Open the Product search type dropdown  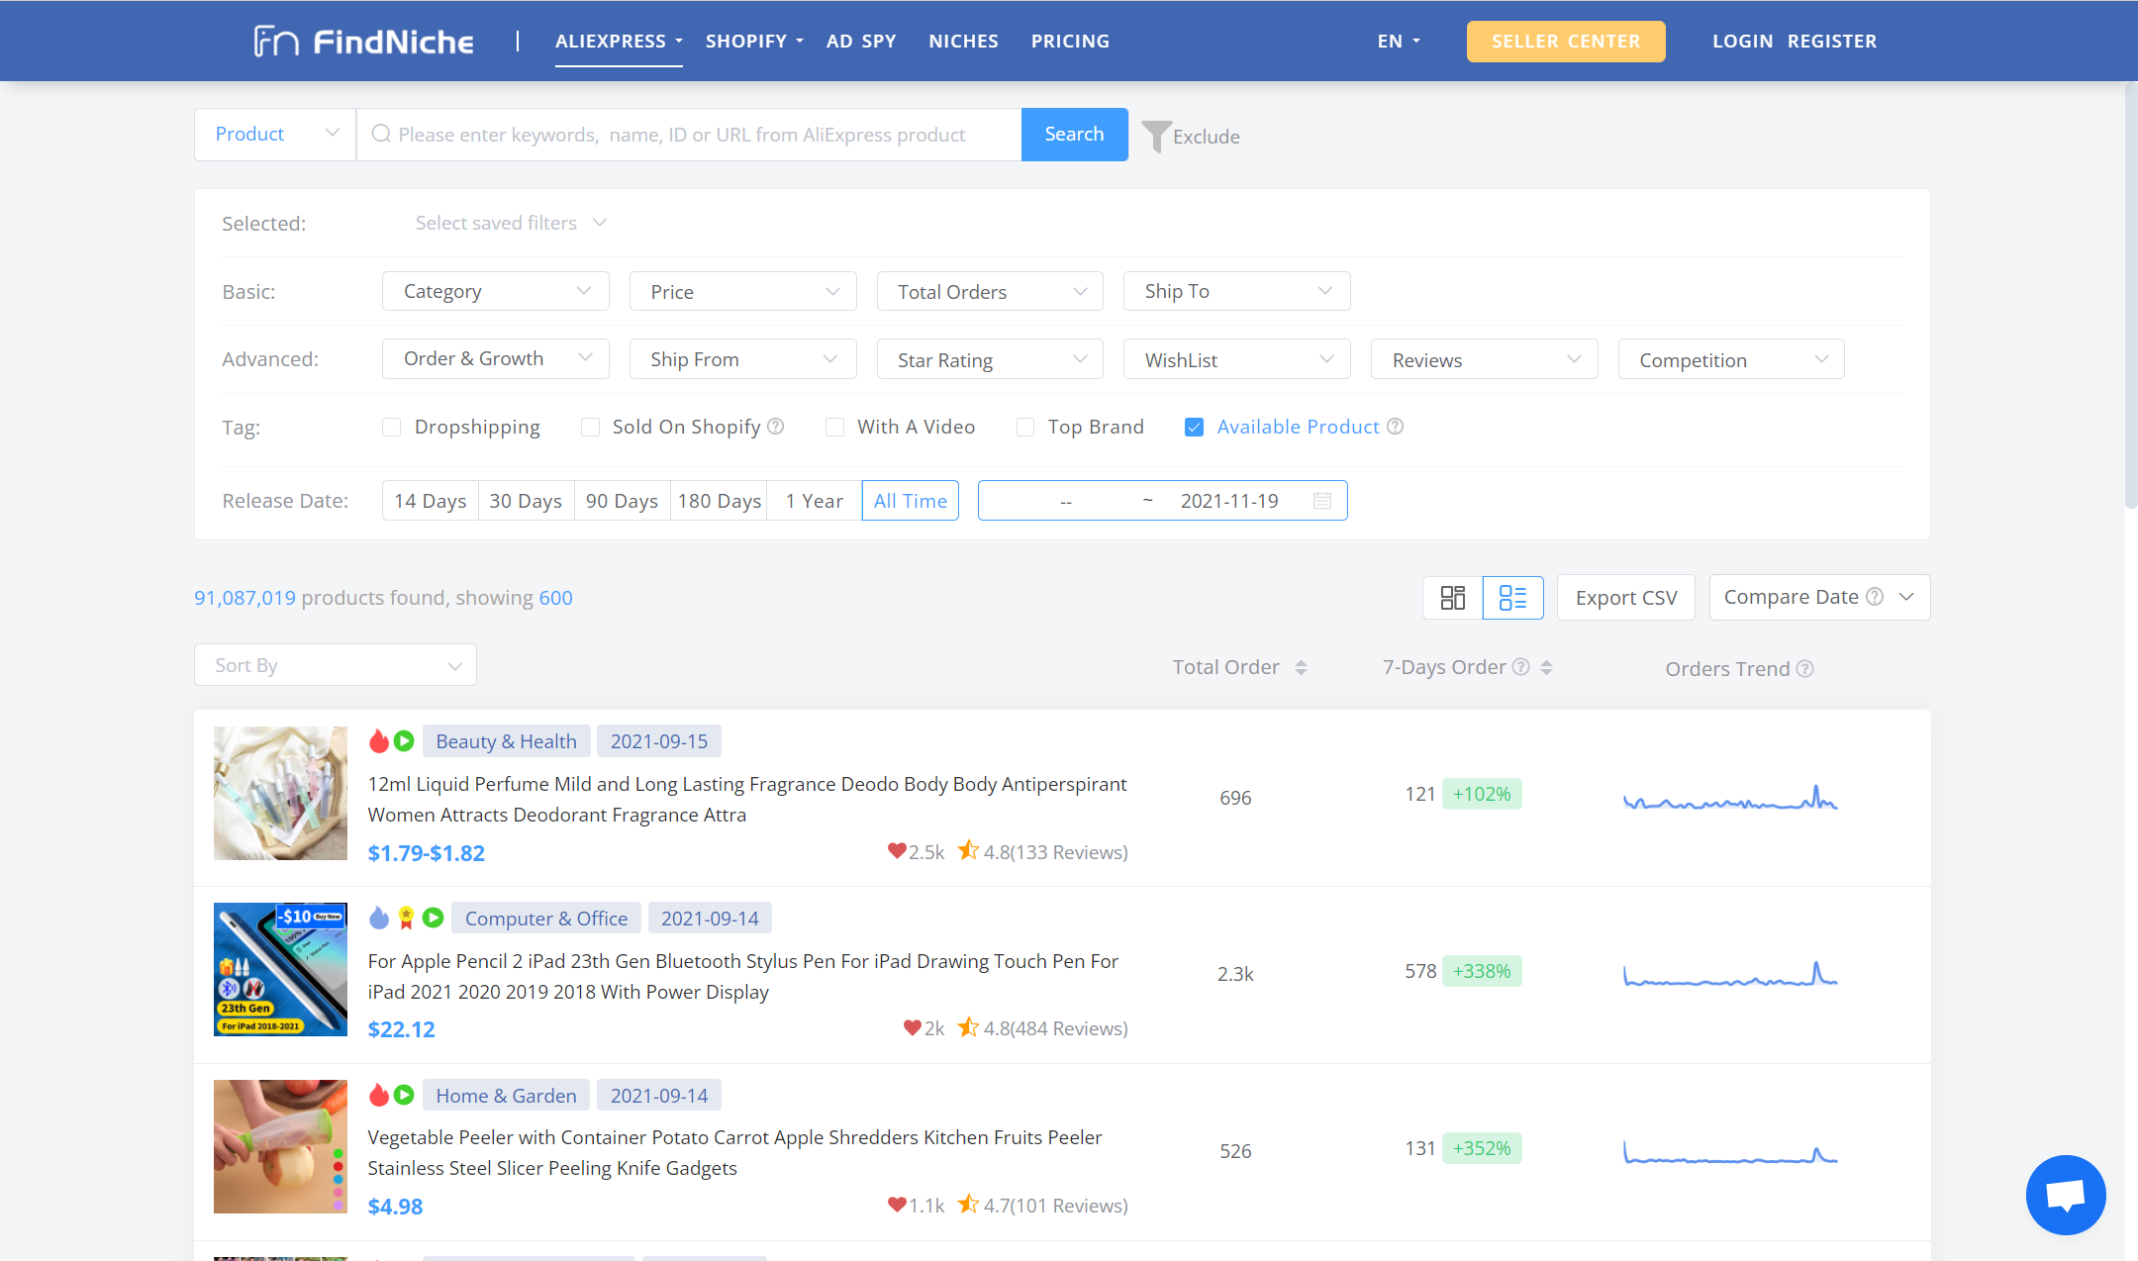275,135
